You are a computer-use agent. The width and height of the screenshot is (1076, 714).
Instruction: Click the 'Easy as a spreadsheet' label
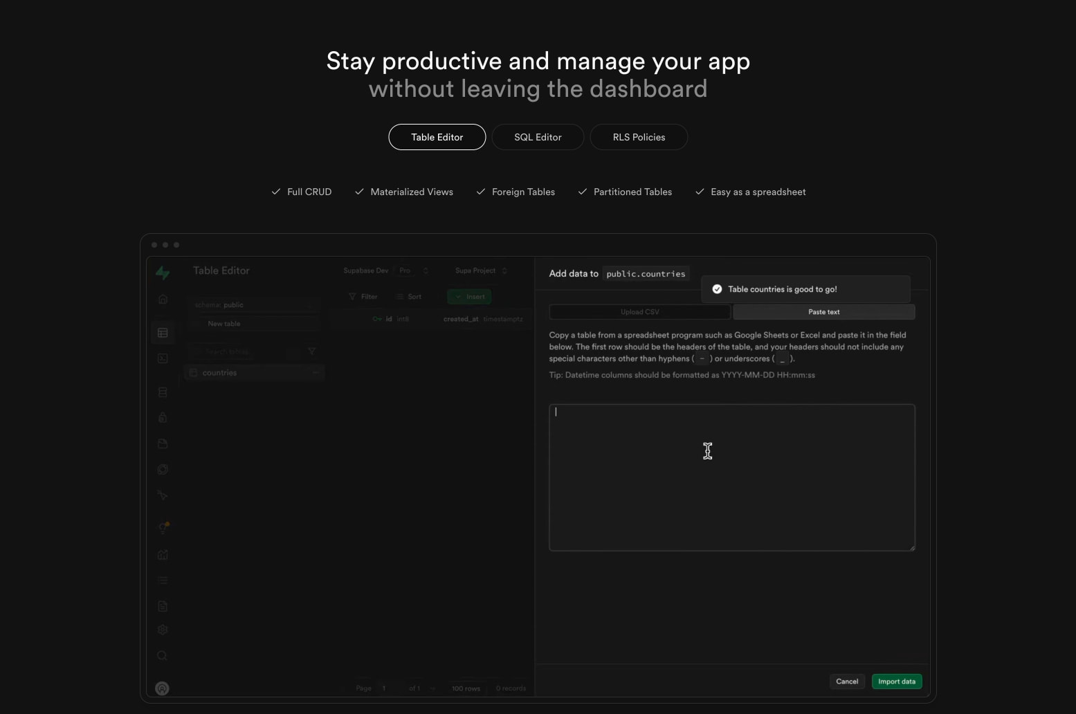pos(758,192)
